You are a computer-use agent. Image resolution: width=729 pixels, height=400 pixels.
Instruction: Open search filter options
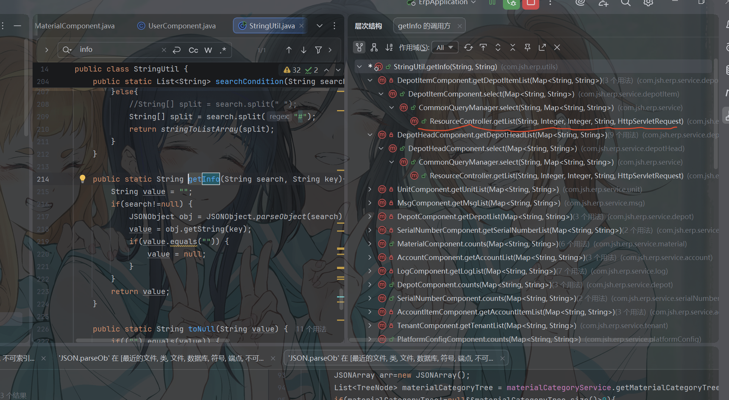318,50
